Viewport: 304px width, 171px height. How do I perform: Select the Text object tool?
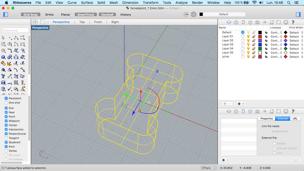coord(3,76)
